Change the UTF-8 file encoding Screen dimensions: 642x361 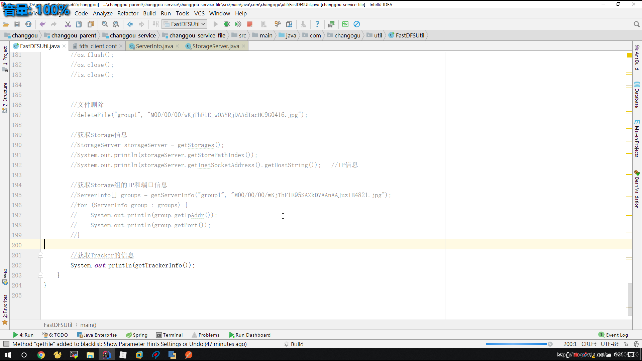(609, 344)
